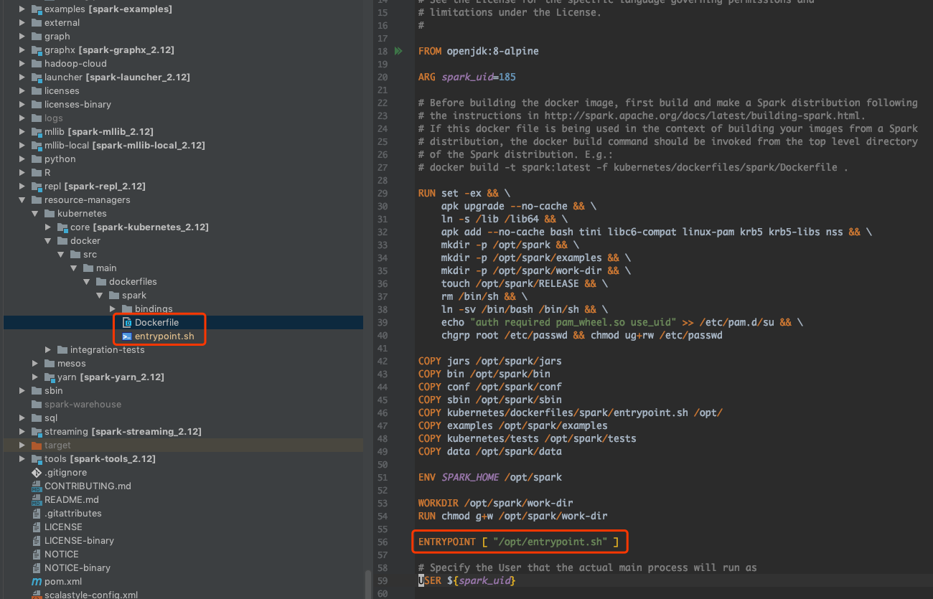Click the README.md markdown file icon
The width and height of the screenshot is (933, 599).
[37, 500]
